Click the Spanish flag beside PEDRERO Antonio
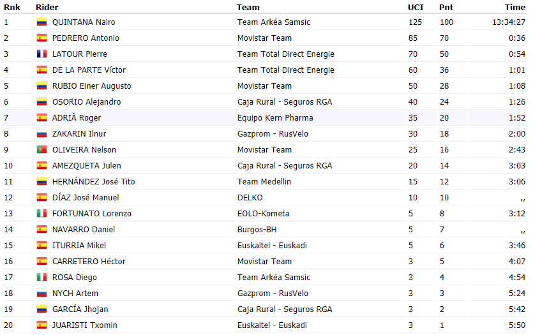This screenshot has height=335, width=533. (x=42, y=38)
